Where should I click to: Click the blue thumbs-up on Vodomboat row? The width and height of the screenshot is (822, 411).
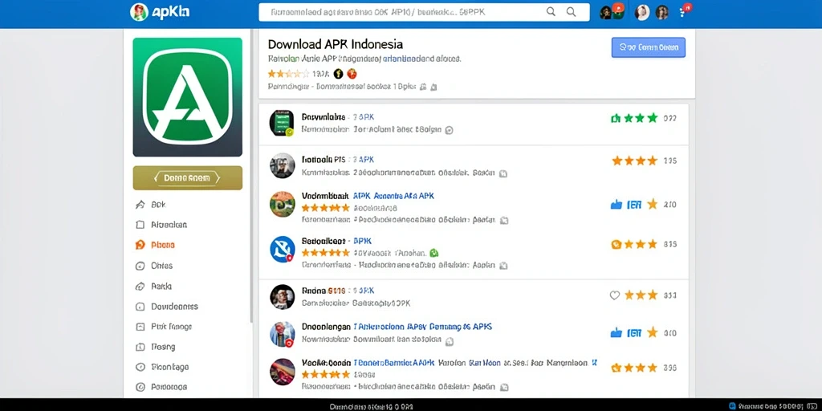pyautogui.click(x=616, y=205)
